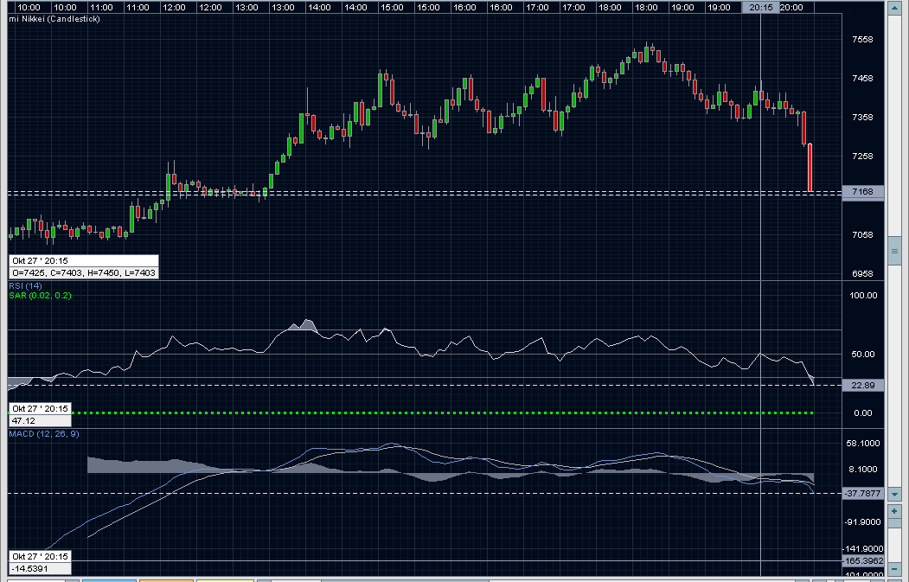Click the MACD axis label -141.9000

[x=863, y=548]
